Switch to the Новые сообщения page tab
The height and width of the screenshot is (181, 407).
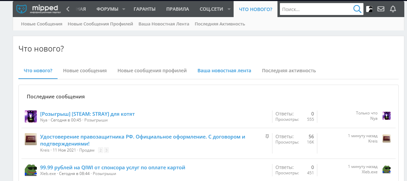point(85,71)
